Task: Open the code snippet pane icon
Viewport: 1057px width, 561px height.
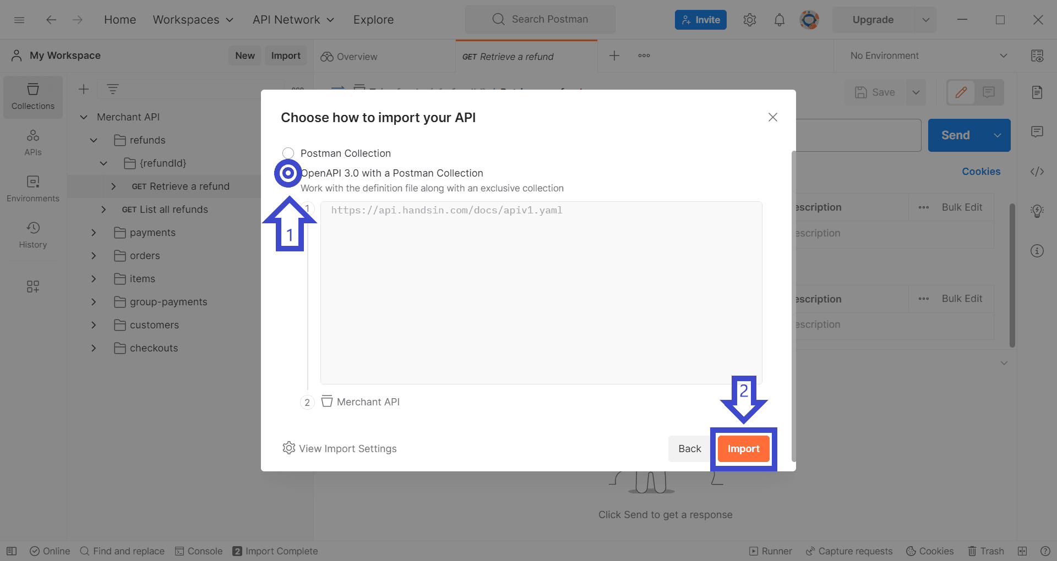Action: click(x=1037, y=172)
